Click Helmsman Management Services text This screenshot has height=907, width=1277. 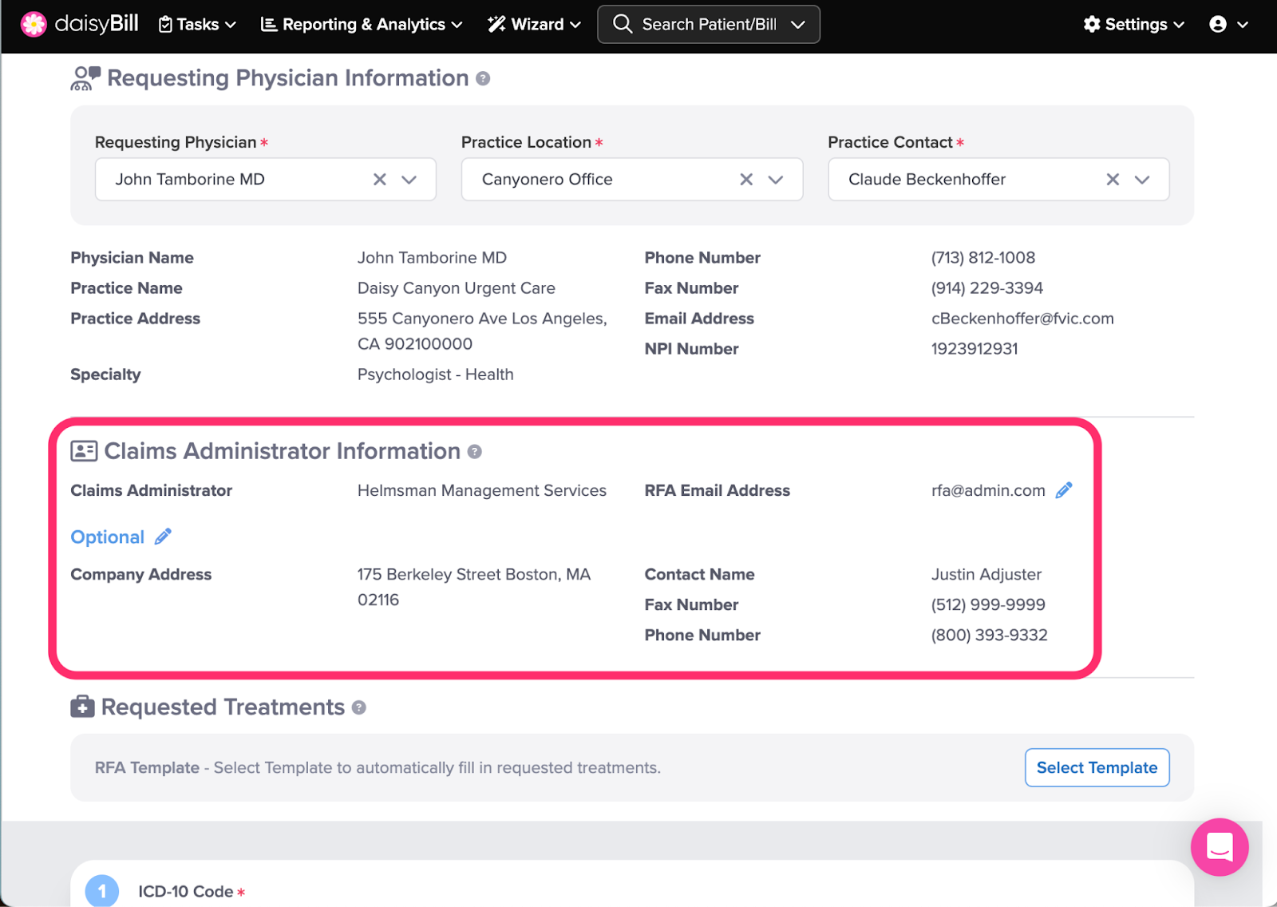coord(482,490)
